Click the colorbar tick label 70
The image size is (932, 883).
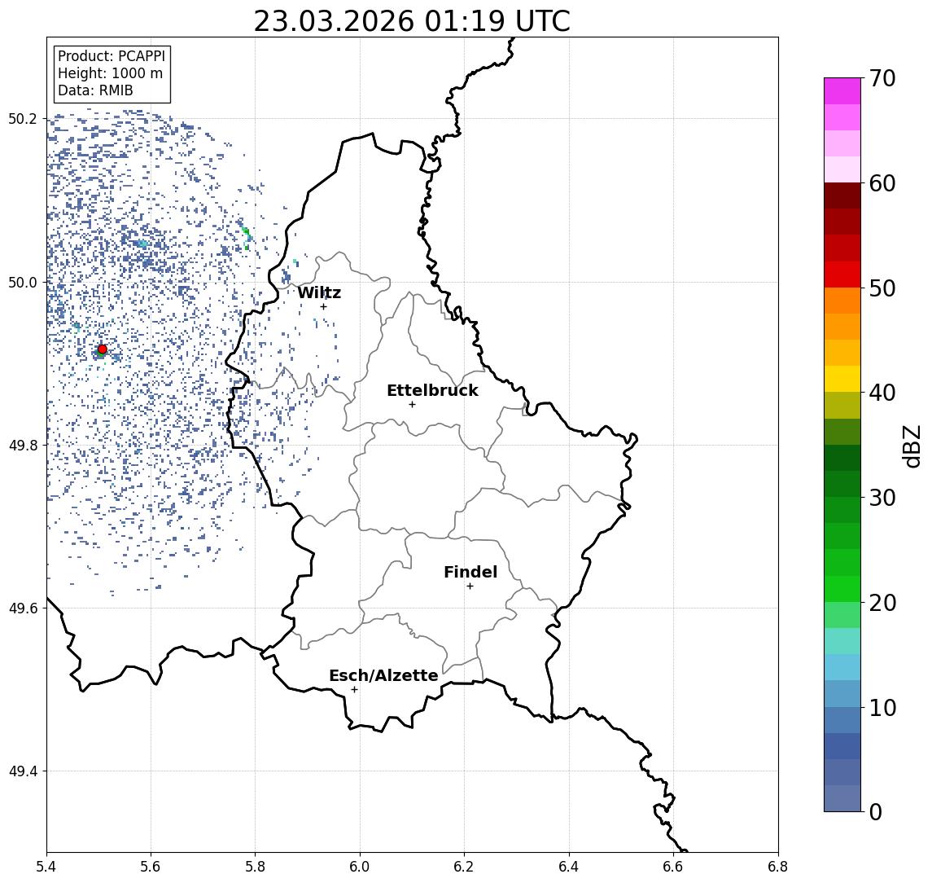pos(882,78)
